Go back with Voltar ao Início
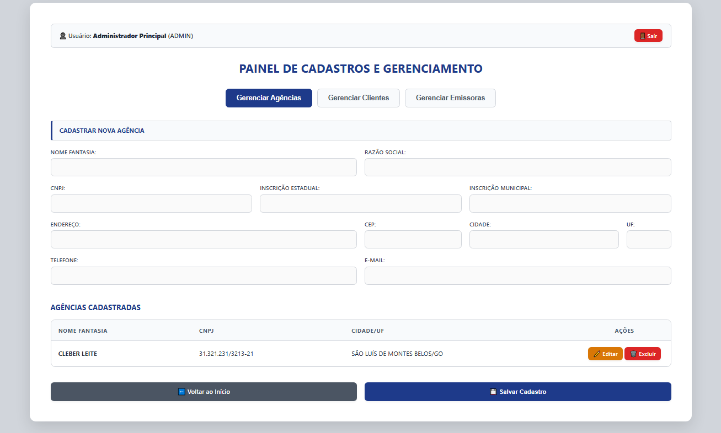Viewport: 721px width, 433px height. (204, 392)
